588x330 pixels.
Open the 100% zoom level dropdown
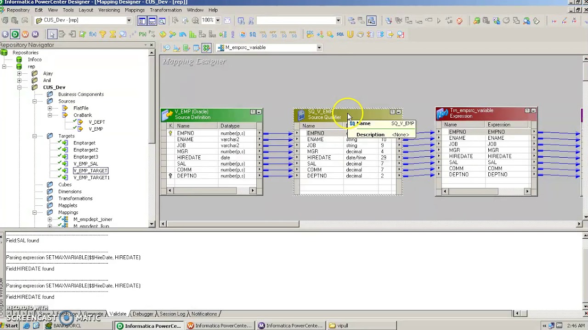coord(218,20)
